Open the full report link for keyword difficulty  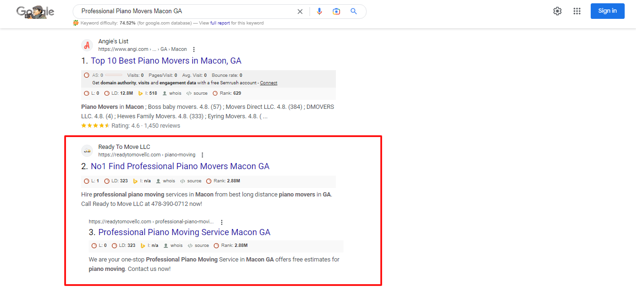click(220, 23)
